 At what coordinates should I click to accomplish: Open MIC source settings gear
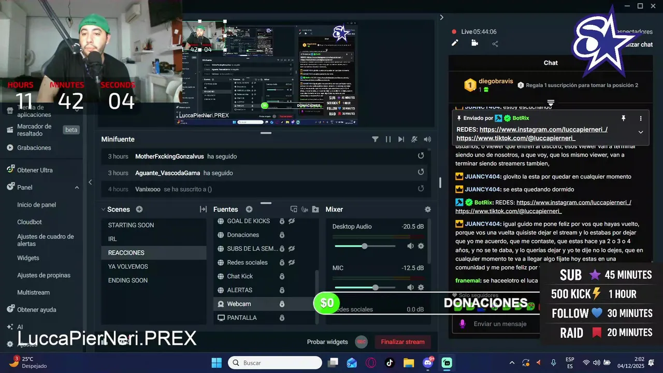(421, 288)
